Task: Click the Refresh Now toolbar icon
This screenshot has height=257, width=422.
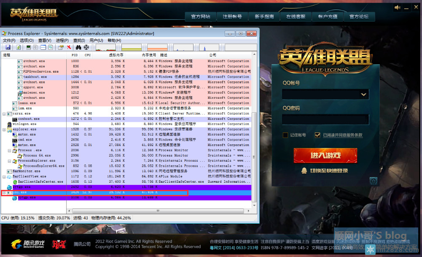Action: click(x=19, y=47)
